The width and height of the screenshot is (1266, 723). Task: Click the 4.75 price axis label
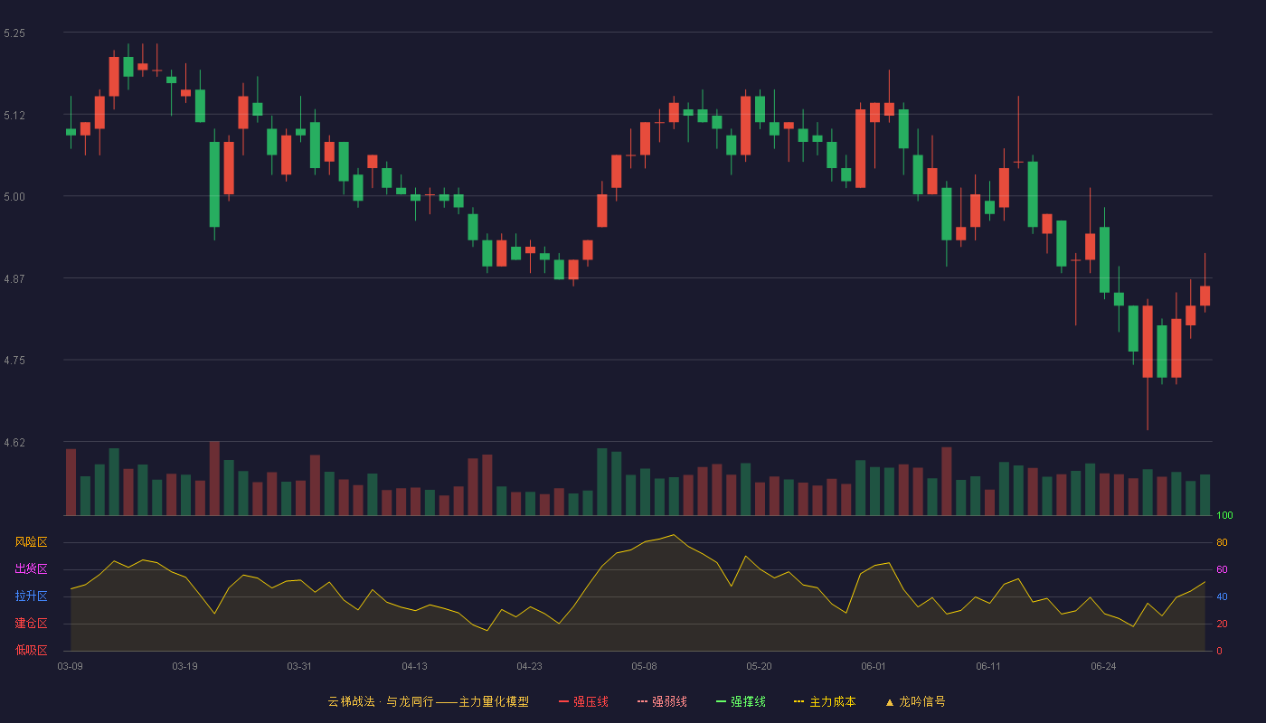coord(14,361)
